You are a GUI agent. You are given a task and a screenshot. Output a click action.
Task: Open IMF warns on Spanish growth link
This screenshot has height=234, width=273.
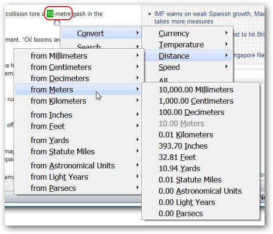pyautogui.click(x=209, y=17)
